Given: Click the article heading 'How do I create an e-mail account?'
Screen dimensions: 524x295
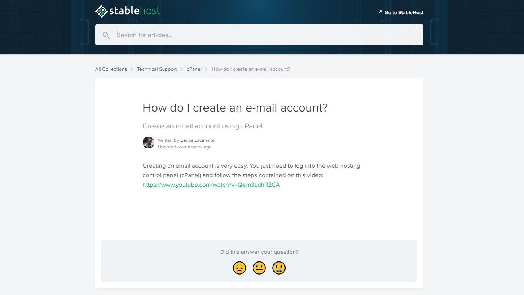Looking at the screenshot, I should (x=235, y=108).
